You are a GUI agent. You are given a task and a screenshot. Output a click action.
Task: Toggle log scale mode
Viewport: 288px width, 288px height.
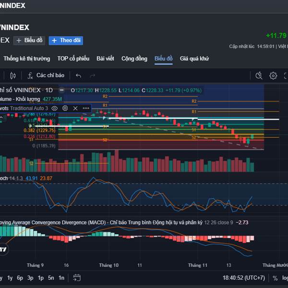tap(285, 278)
